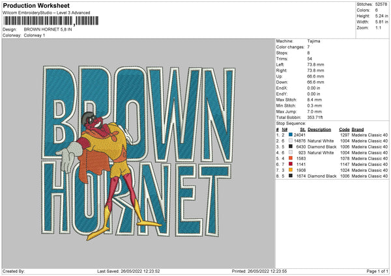Click 'Madeira Classic 40' brand in stop 1

[x=369, y=135]
